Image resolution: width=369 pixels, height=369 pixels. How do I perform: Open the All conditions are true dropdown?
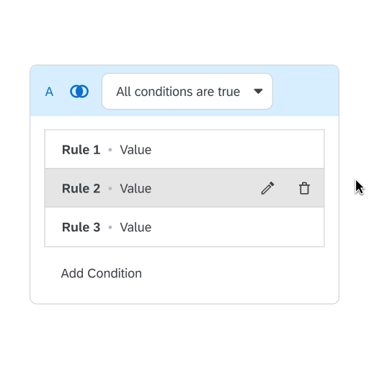[x=187, y=92]
